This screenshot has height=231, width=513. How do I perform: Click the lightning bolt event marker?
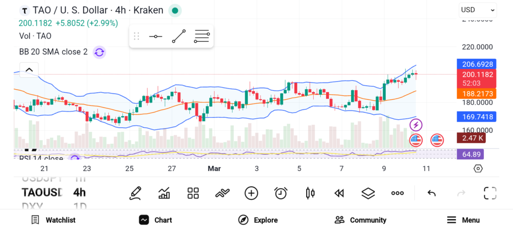tap(416, 124)
